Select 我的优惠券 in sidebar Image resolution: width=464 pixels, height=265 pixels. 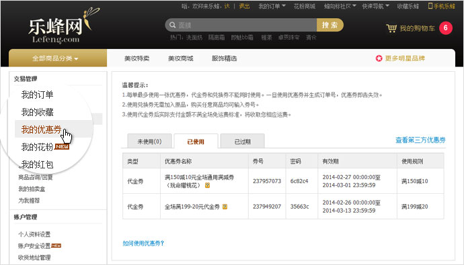click(x=42, y=129)
